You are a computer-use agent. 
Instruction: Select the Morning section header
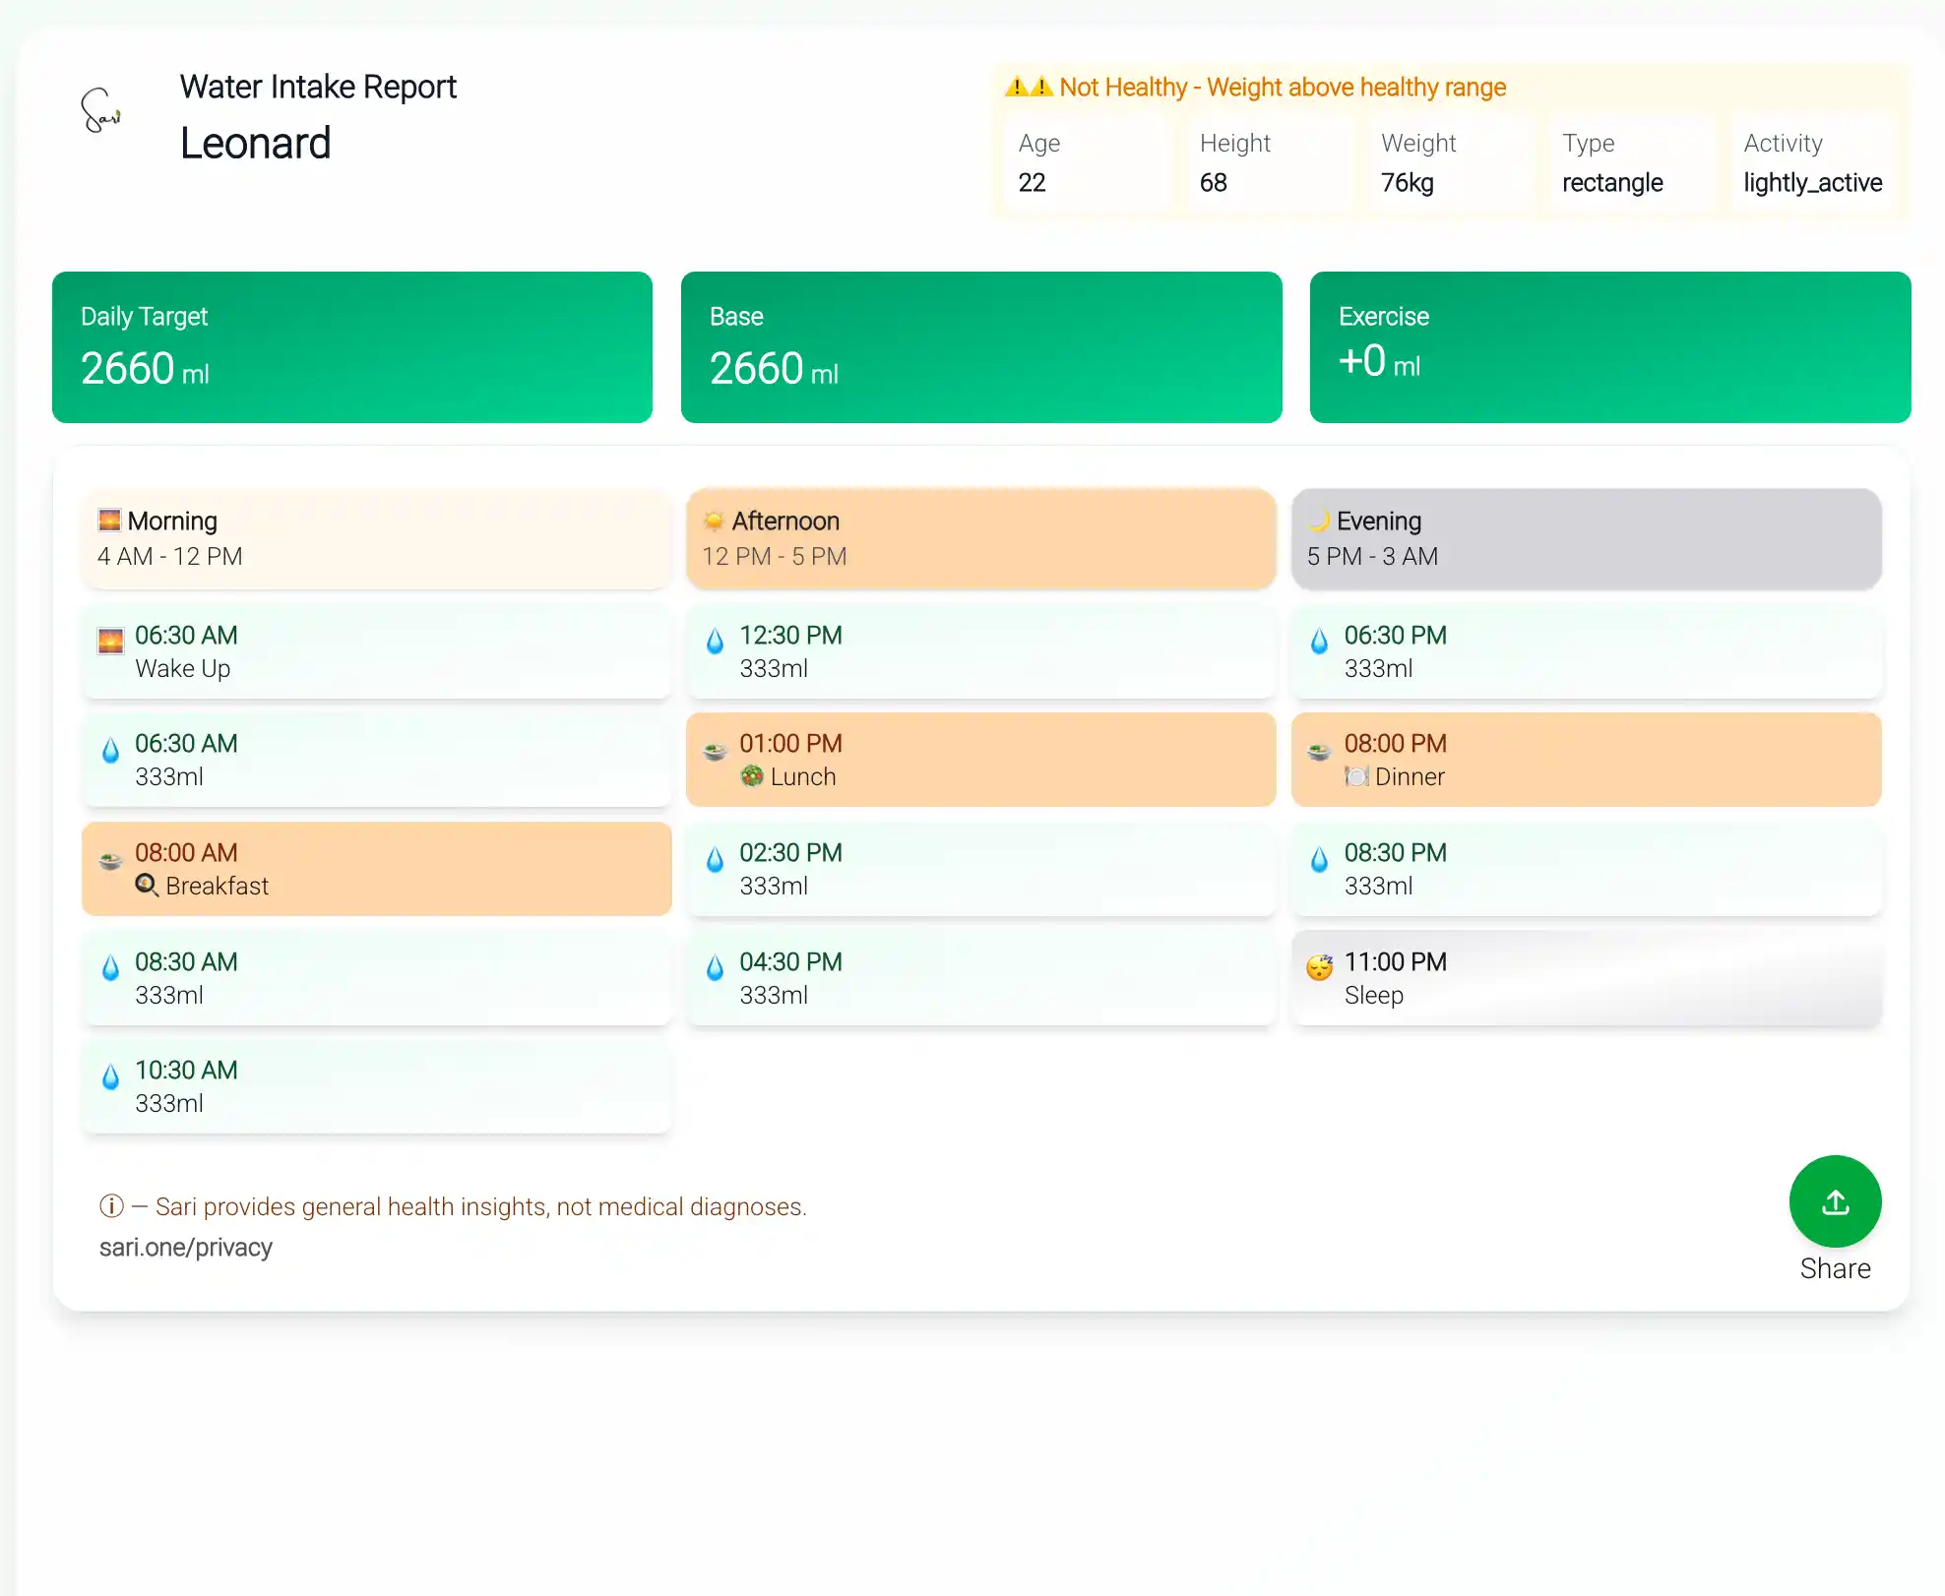pyautogui.click(x=376, y=539)
